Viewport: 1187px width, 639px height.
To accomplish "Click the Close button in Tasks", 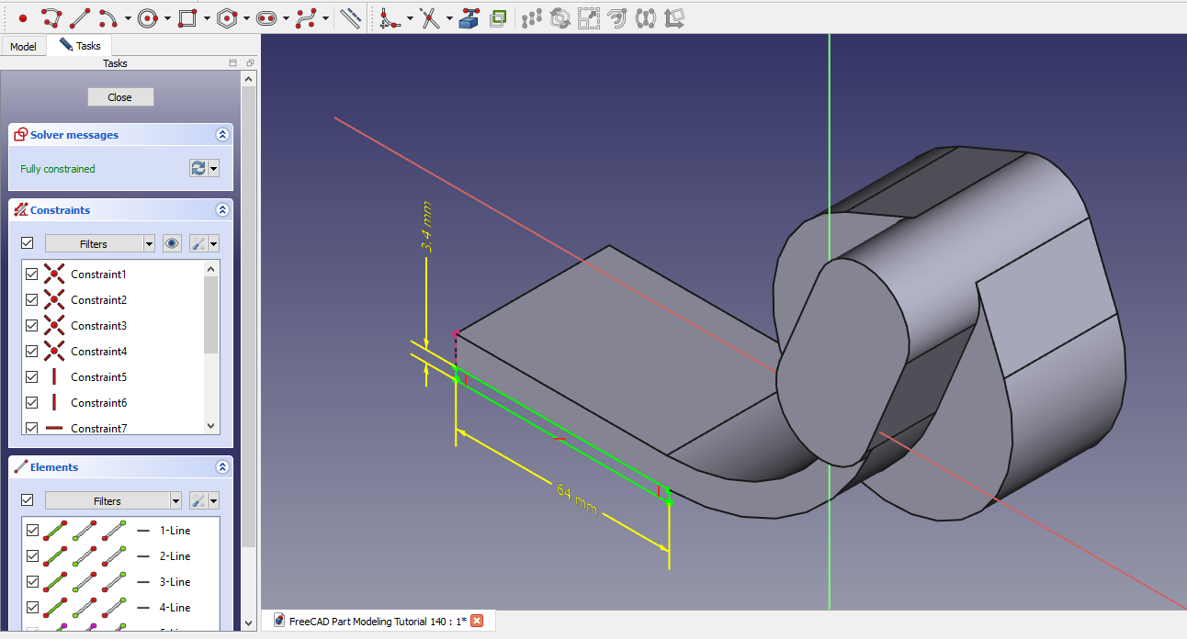I will pyautogui.click(x=120, y=97).
